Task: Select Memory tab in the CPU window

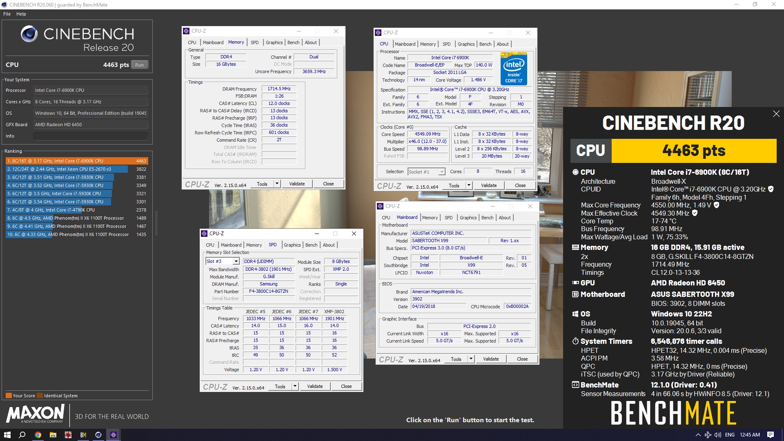Action: click(428, 44)
